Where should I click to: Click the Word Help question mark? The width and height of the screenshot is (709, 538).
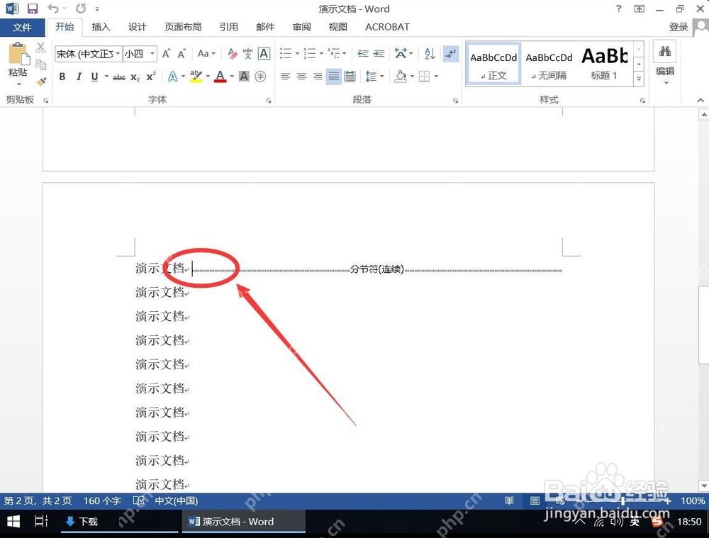(618, 9)
